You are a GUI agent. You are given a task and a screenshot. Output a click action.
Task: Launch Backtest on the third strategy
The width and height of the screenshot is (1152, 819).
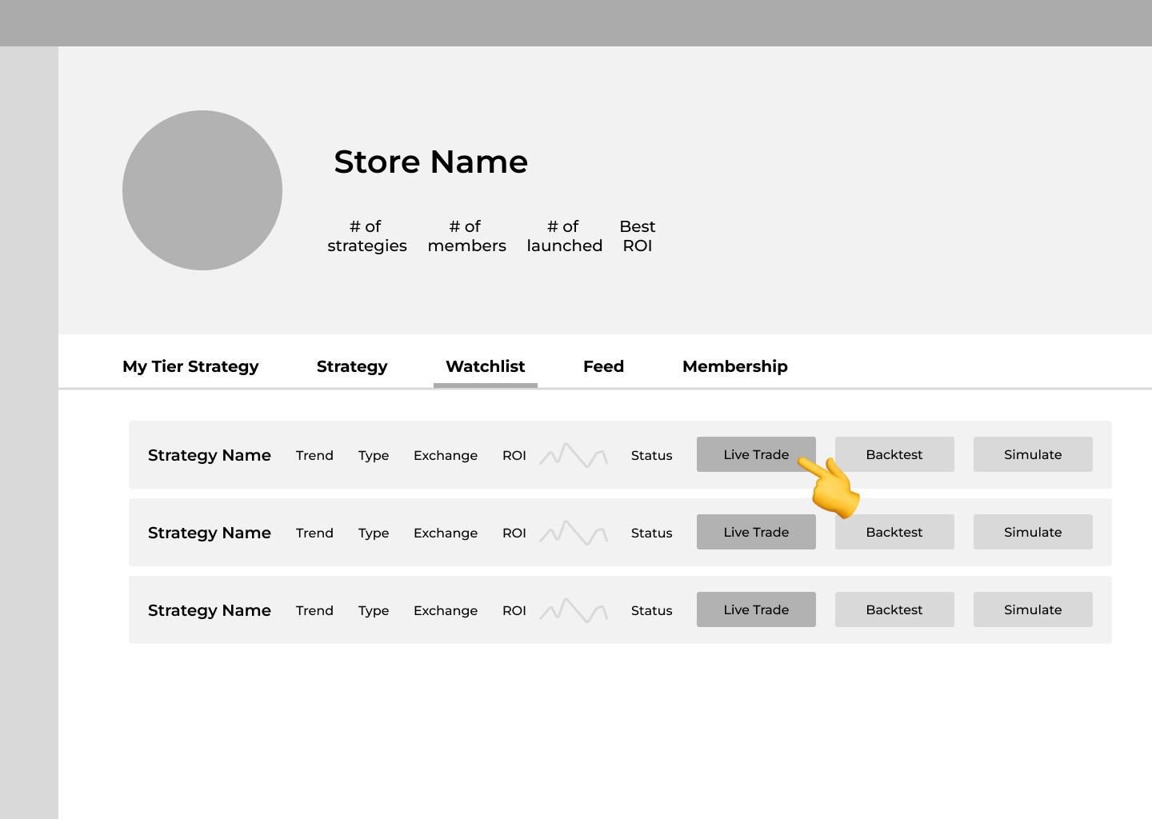click(x=894, y=609)
